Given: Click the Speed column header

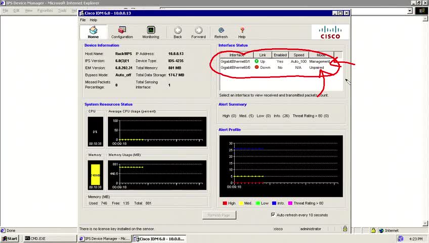Looking at the screenshot, I should click(299, 55).
